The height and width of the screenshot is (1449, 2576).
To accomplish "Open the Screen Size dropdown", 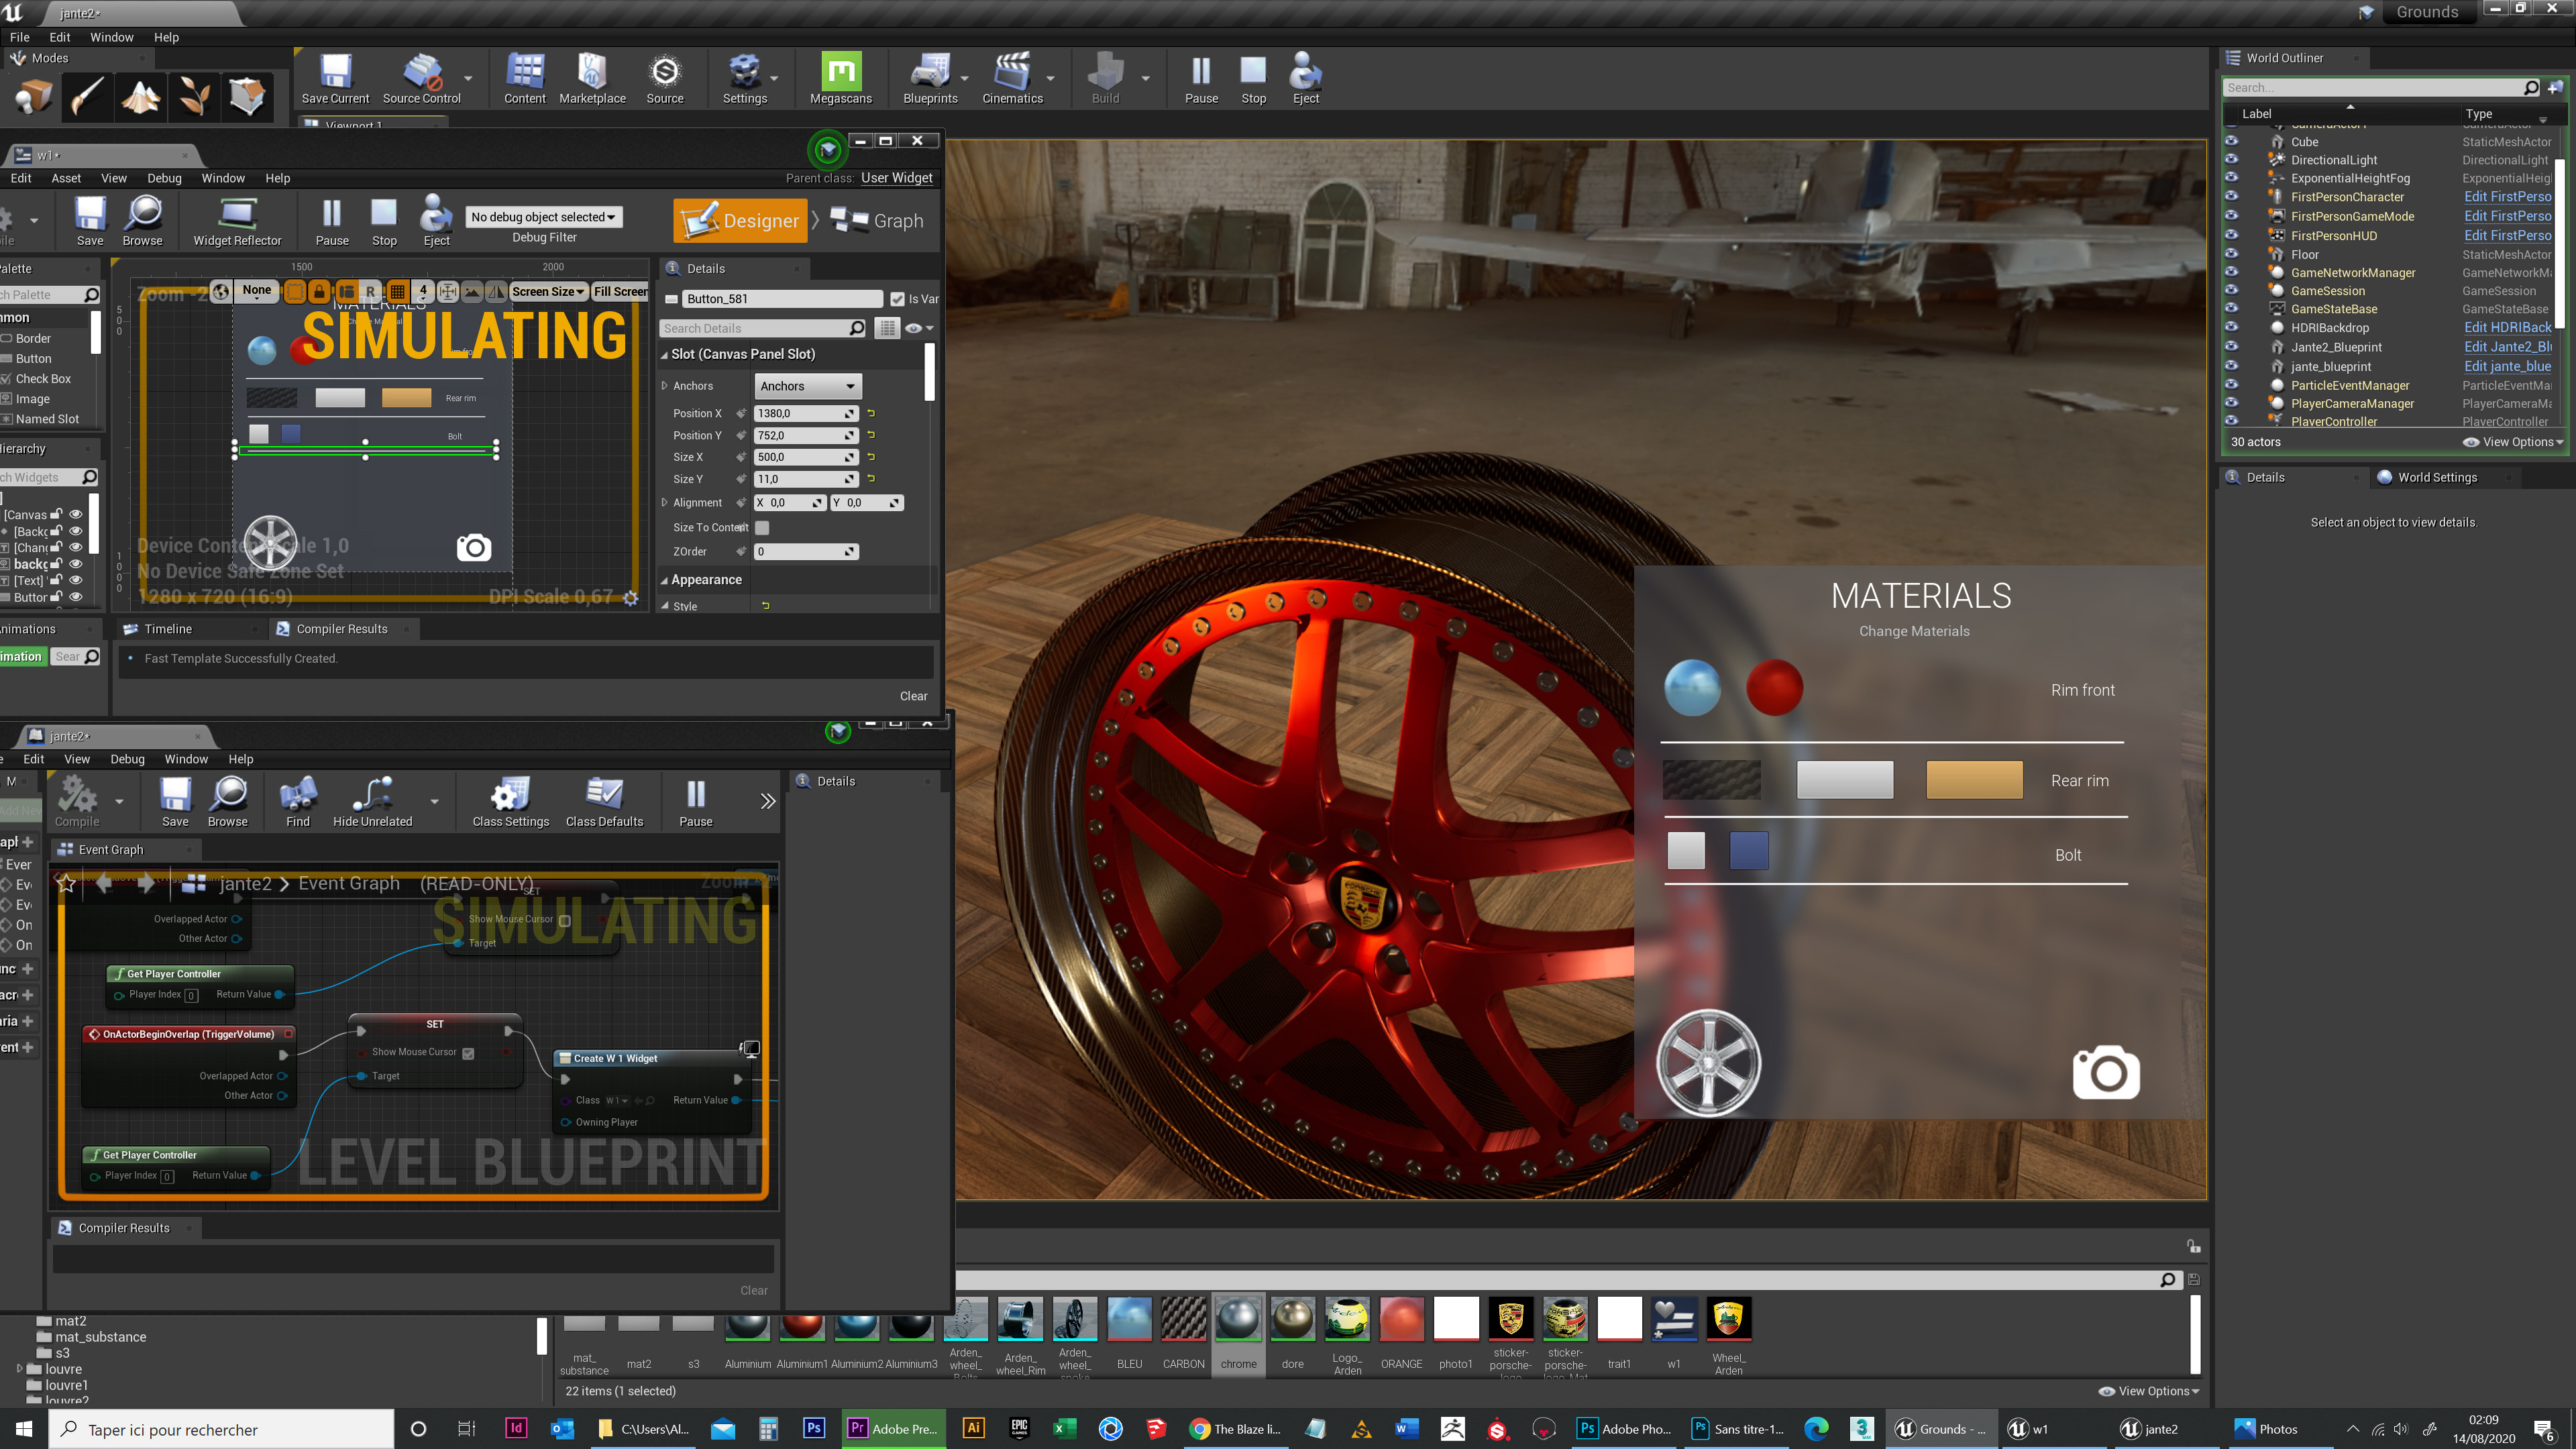I will pos(548,292).
